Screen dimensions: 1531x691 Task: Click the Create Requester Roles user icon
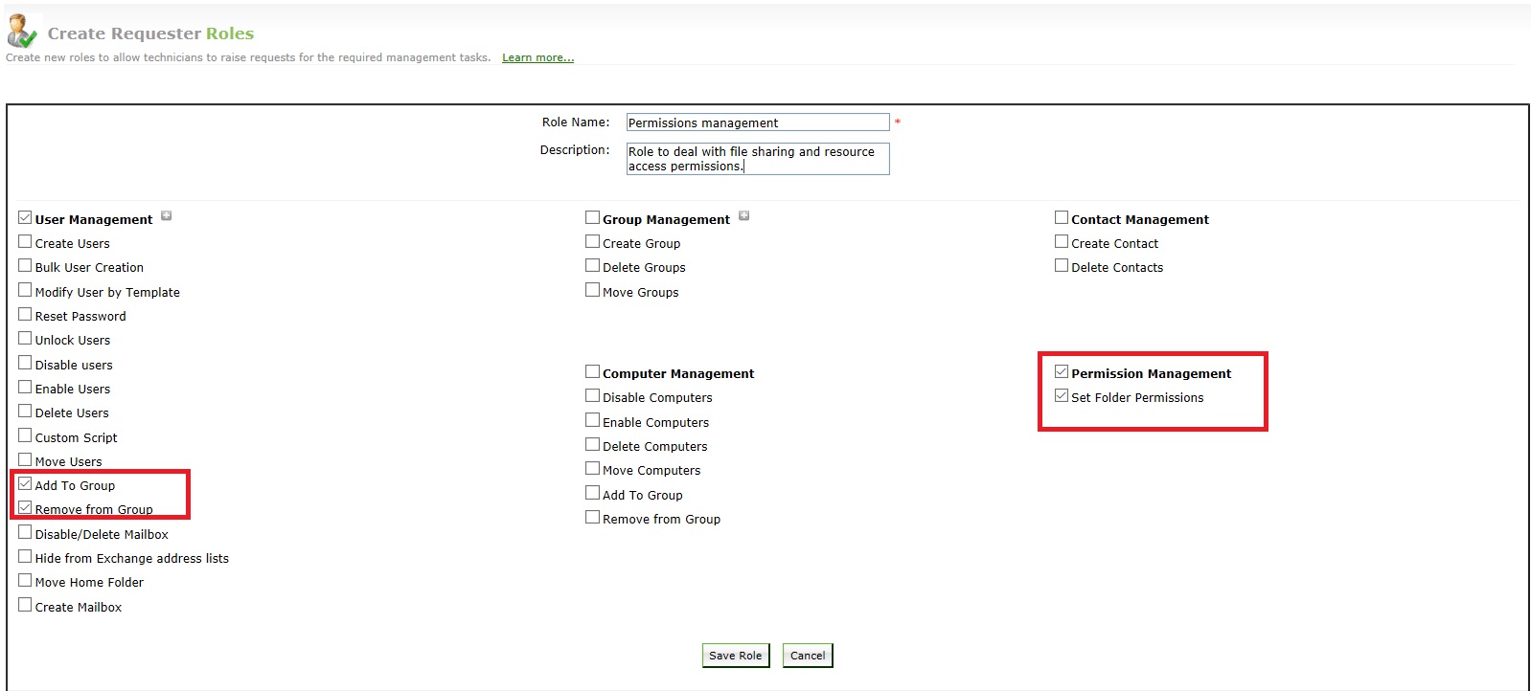coord(22,32)
